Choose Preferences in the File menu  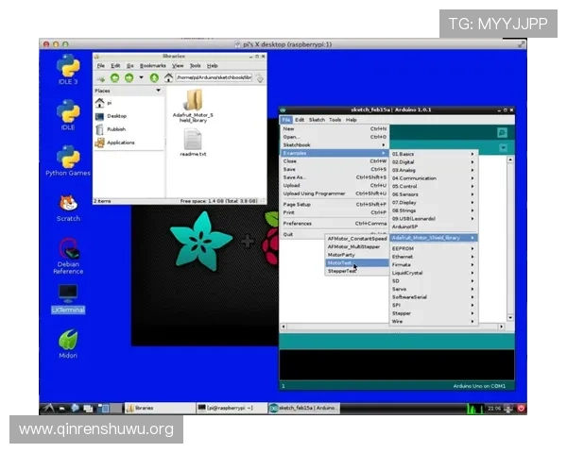click(298, 224)
